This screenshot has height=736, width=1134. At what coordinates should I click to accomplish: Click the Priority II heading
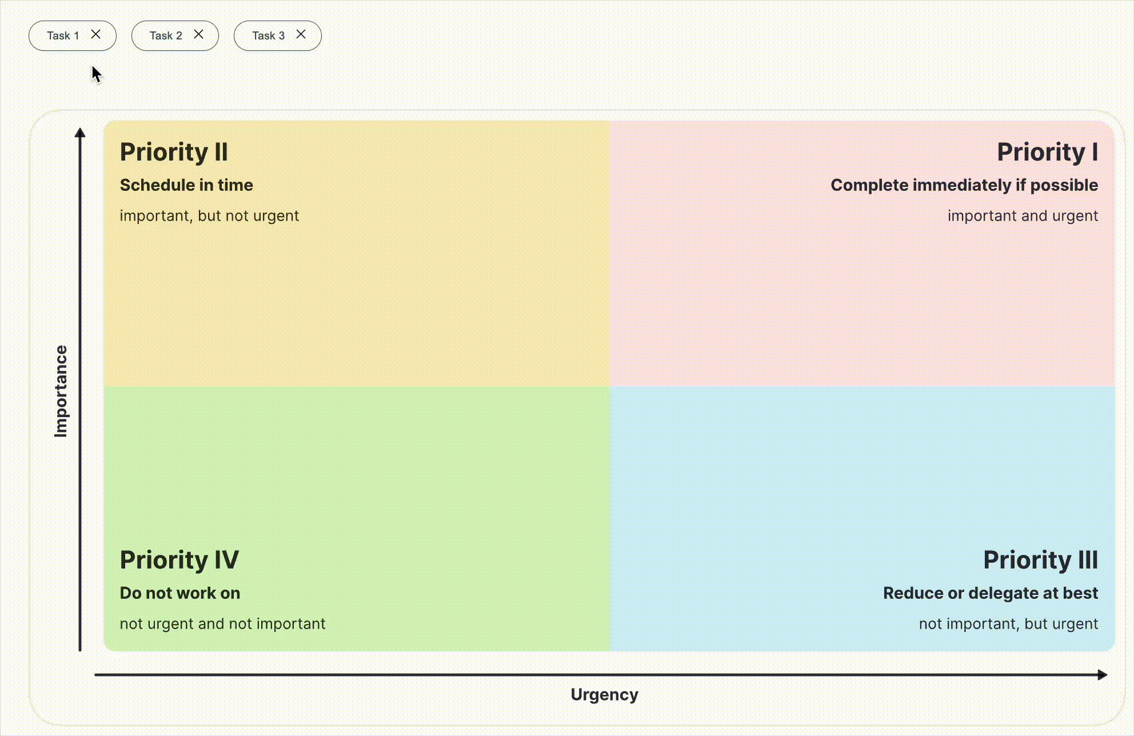(174, 152)
